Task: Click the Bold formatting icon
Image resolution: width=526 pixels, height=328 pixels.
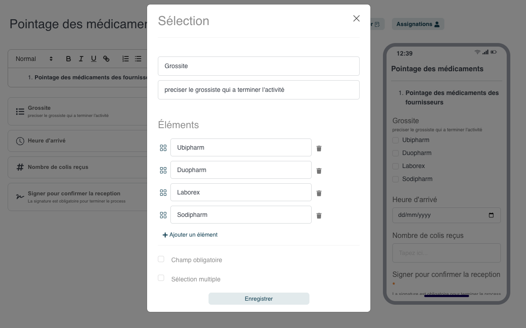Action: [x=69, y=59]
